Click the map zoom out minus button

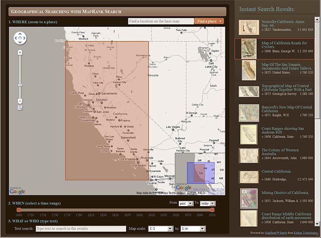tap(20, 101)
